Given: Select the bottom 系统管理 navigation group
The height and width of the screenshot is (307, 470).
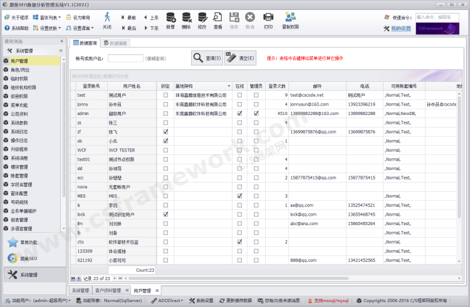Looking at the screenshot, I should [x=34, y=274].
